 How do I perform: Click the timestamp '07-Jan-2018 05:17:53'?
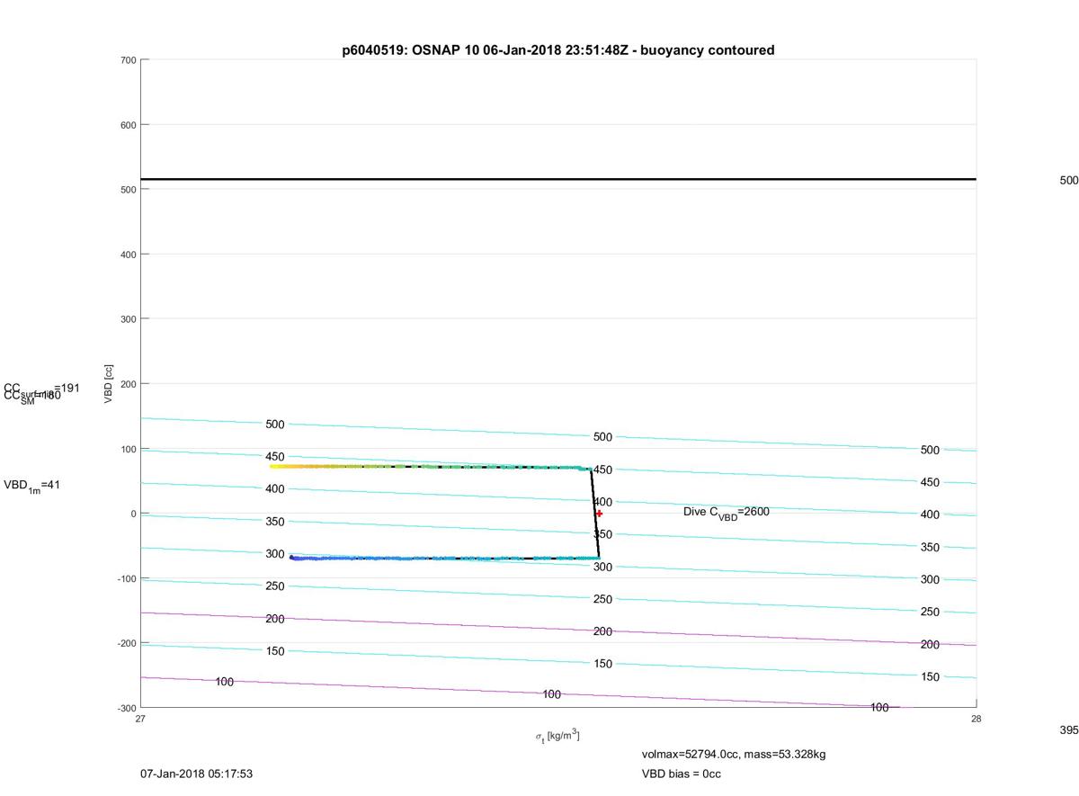[x=196, y=774]
